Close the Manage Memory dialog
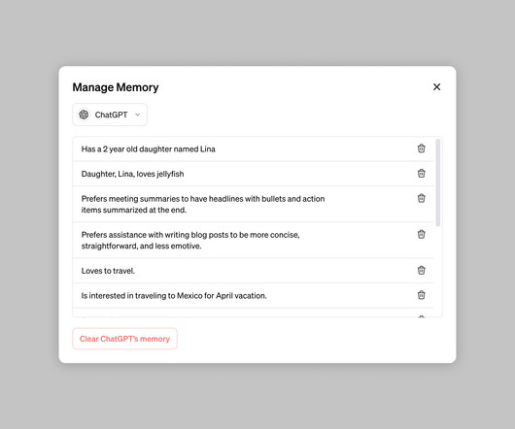This screenshot has height=429, width=515. pos(436,87)
